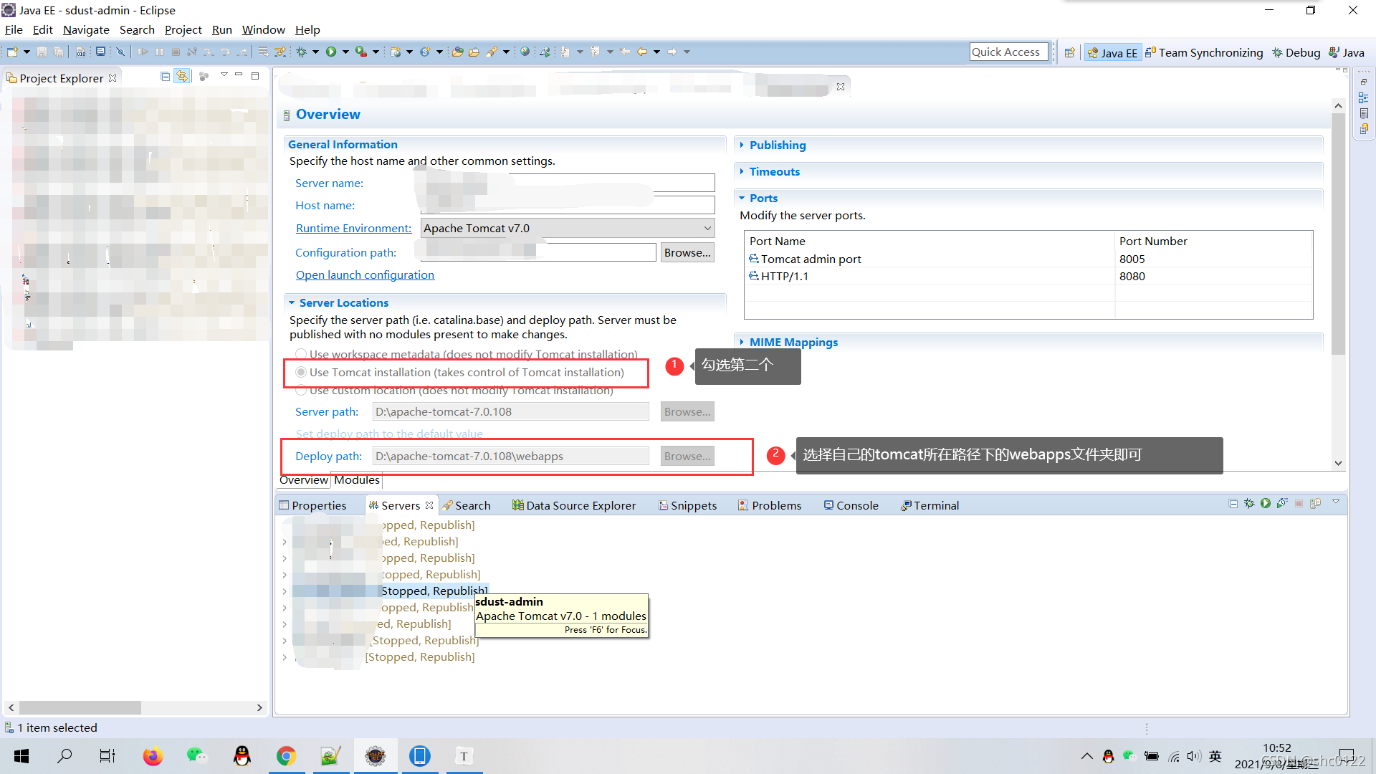Start server in debug mode from Servers view
The height and width of the screenshot is (774, 1376).
1249,504
